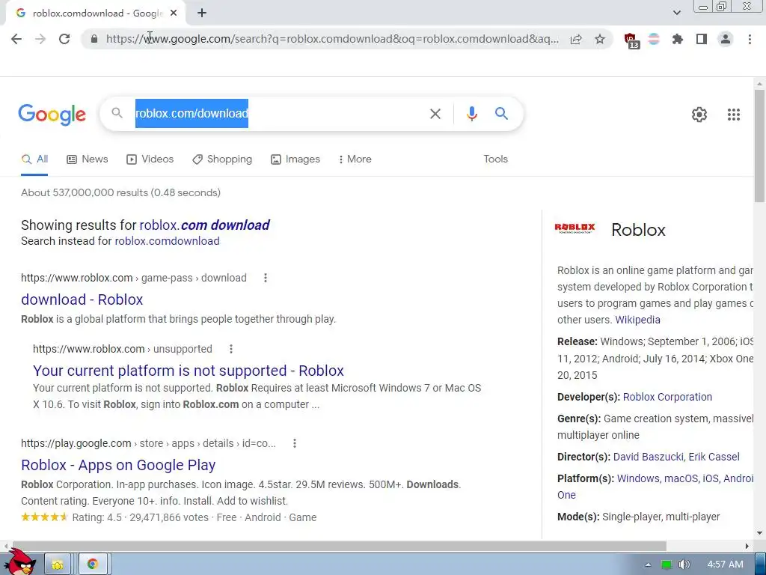This screenshot has width=766, height=575.
Task: Click the Chrome taskbar icon
Action: point(92,565)
